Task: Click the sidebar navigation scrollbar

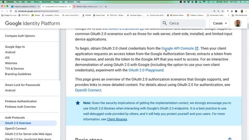Action: [x=60, y=55]
